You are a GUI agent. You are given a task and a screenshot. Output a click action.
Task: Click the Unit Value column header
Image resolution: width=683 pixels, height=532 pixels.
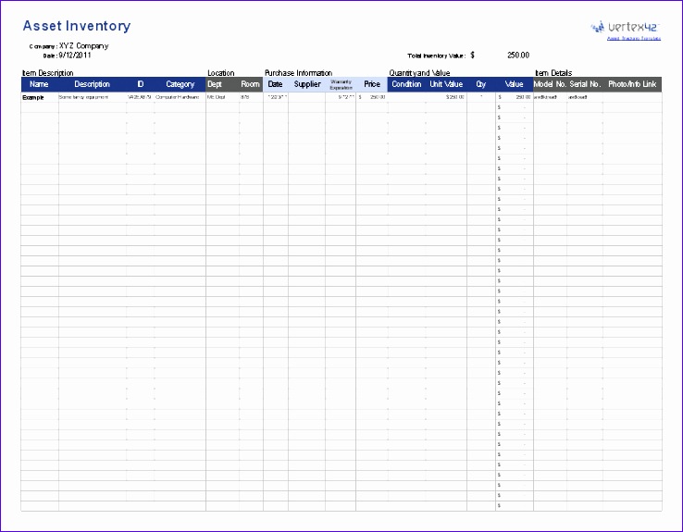[x=446, y=84]
